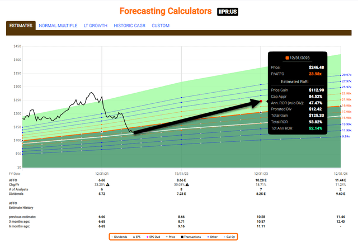This screenshot has width=358, height=249.
Task: Click the 6 months ago estimate 9.16
Action: [181, 226]
